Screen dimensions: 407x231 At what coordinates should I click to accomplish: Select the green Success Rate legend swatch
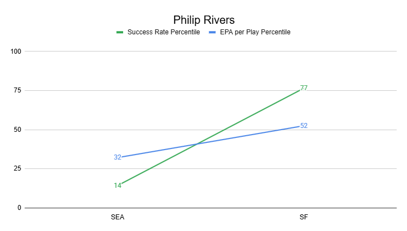(x=119, y=32)
